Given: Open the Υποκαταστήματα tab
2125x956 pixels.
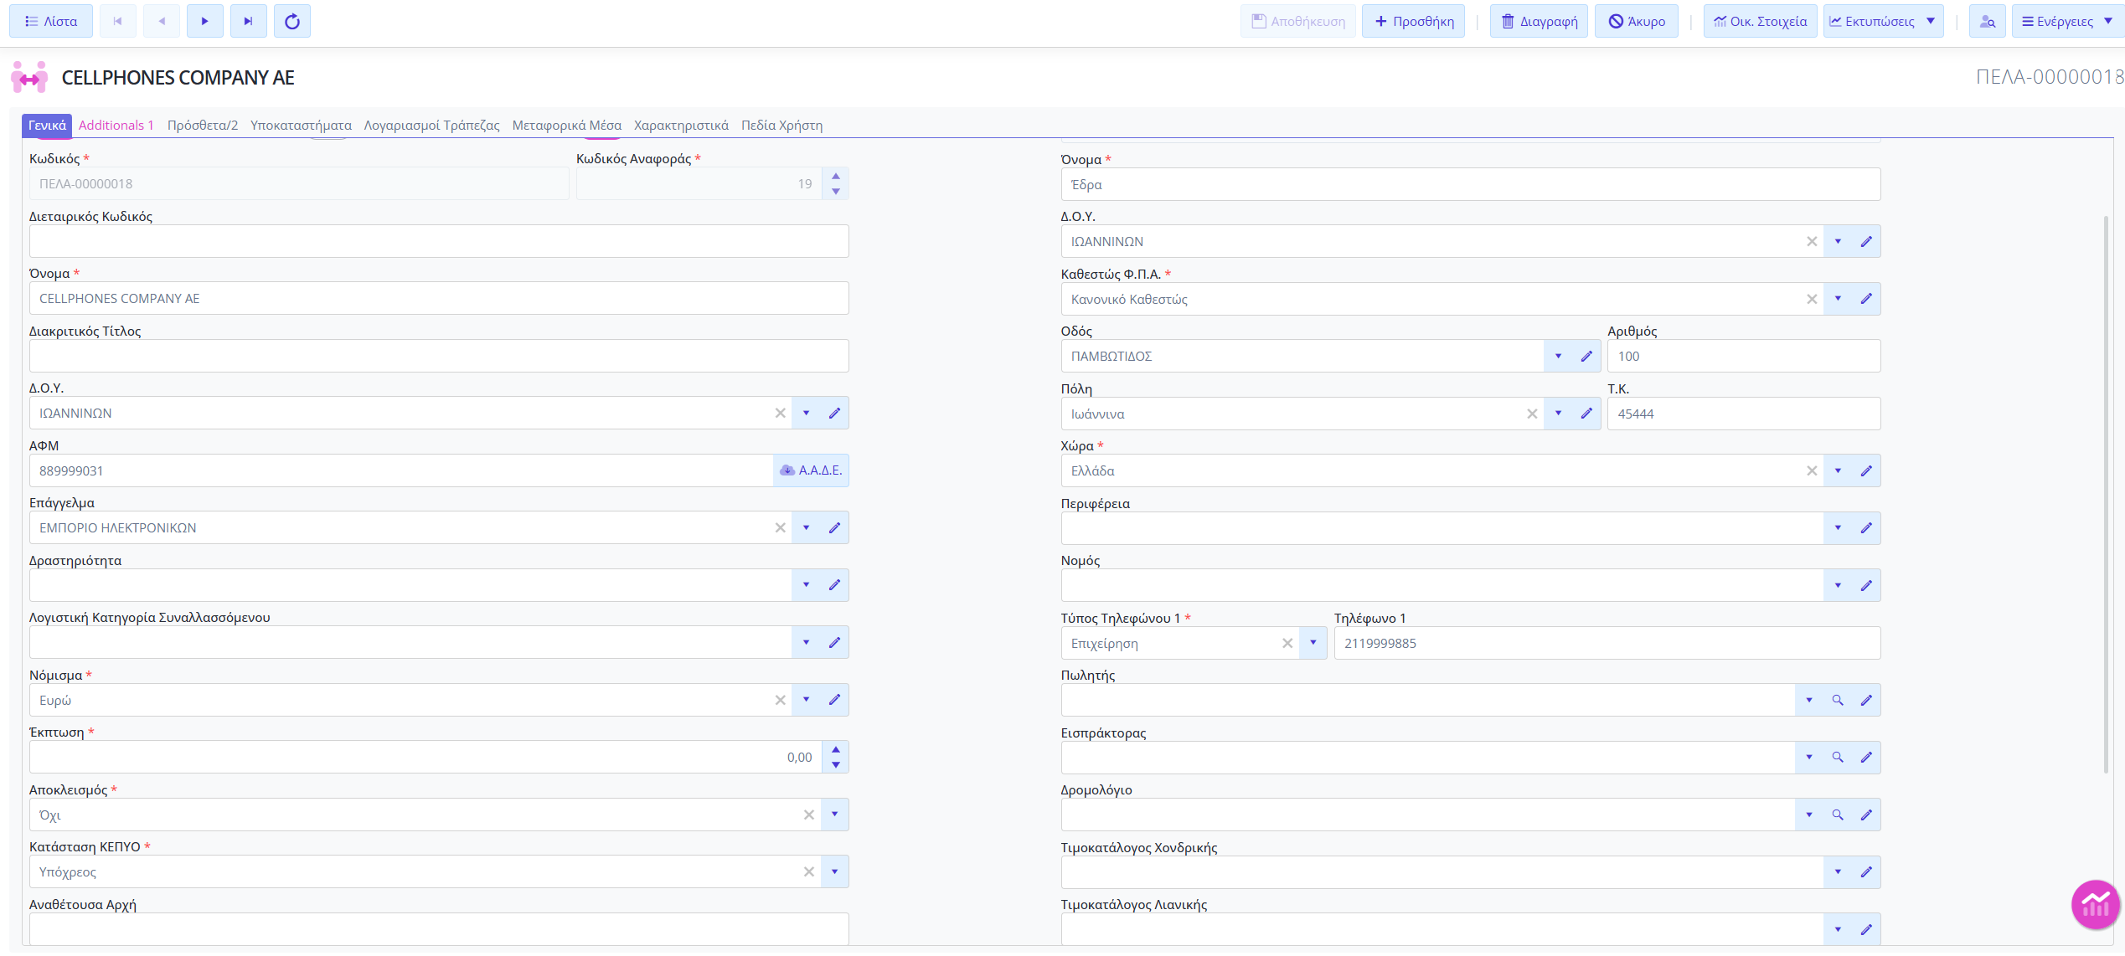Looking at the screenshot, I should pos(301,125).
